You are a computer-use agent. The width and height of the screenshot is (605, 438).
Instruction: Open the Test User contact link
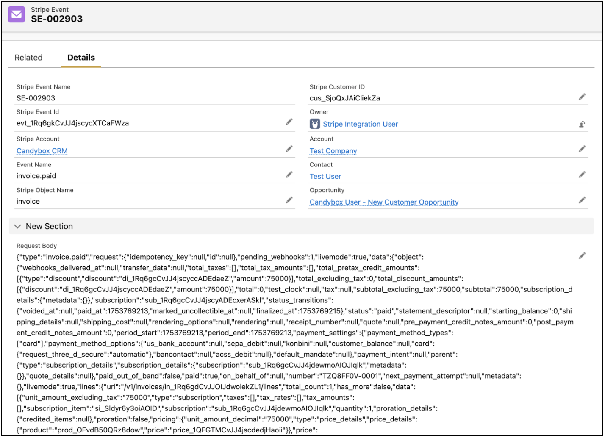(x=325, y=176)
